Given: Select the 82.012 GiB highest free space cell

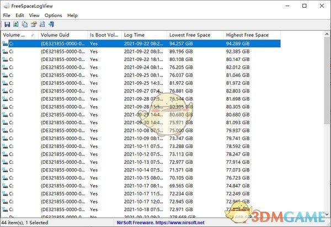Looking at the screenshot, I should click(238, 67).
